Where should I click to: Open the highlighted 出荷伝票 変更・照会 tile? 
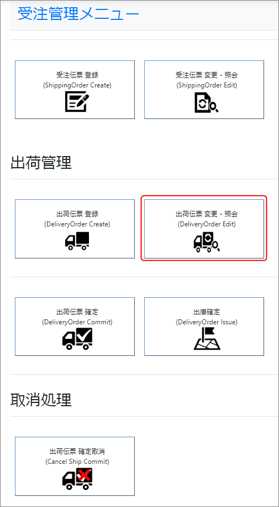point(204,229)
